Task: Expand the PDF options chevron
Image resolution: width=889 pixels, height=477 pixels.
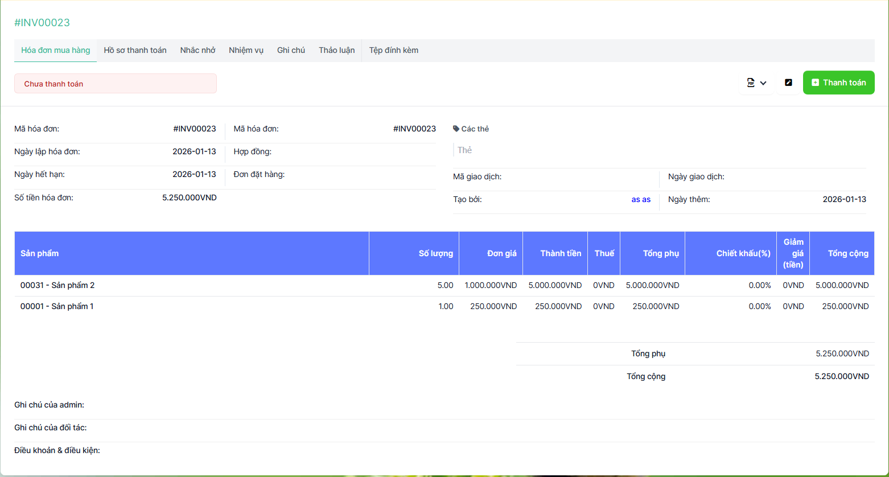Action: coord(763,83)
